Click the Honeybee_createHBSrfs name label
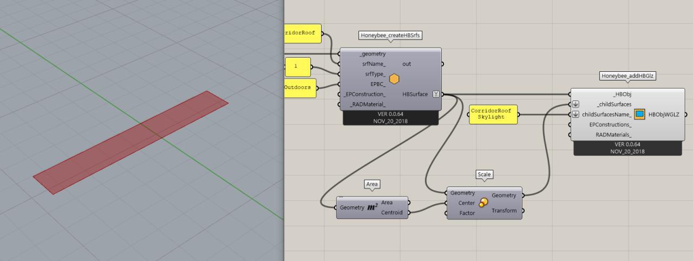The height and width of the screenshot is (261, 693). 391,35
